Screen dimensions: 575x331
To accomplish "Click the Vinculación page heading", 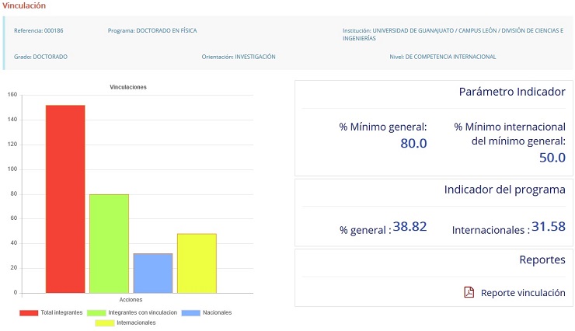I will click(x=23, y=5).
